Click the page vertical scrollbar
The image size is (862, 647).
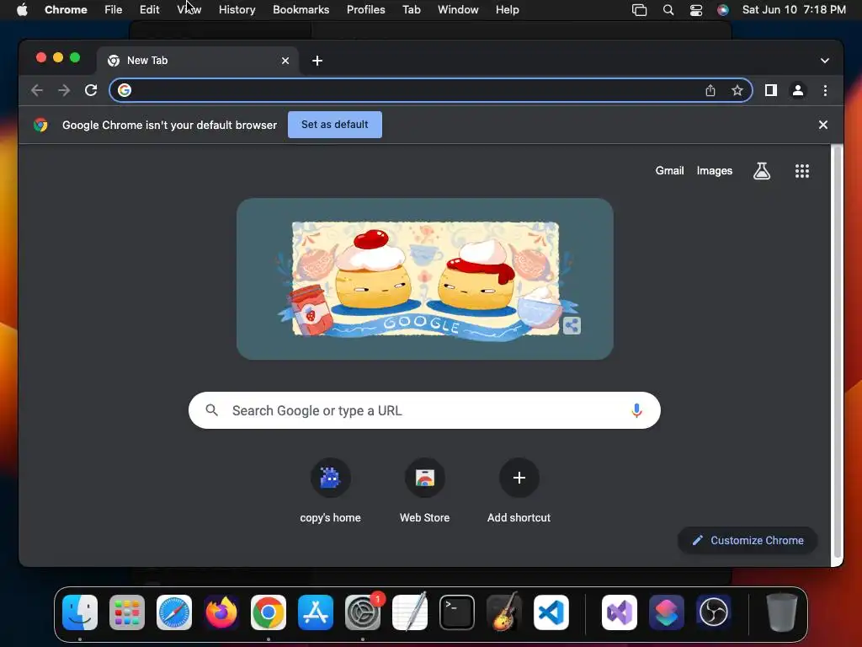(x=838, y=352)
